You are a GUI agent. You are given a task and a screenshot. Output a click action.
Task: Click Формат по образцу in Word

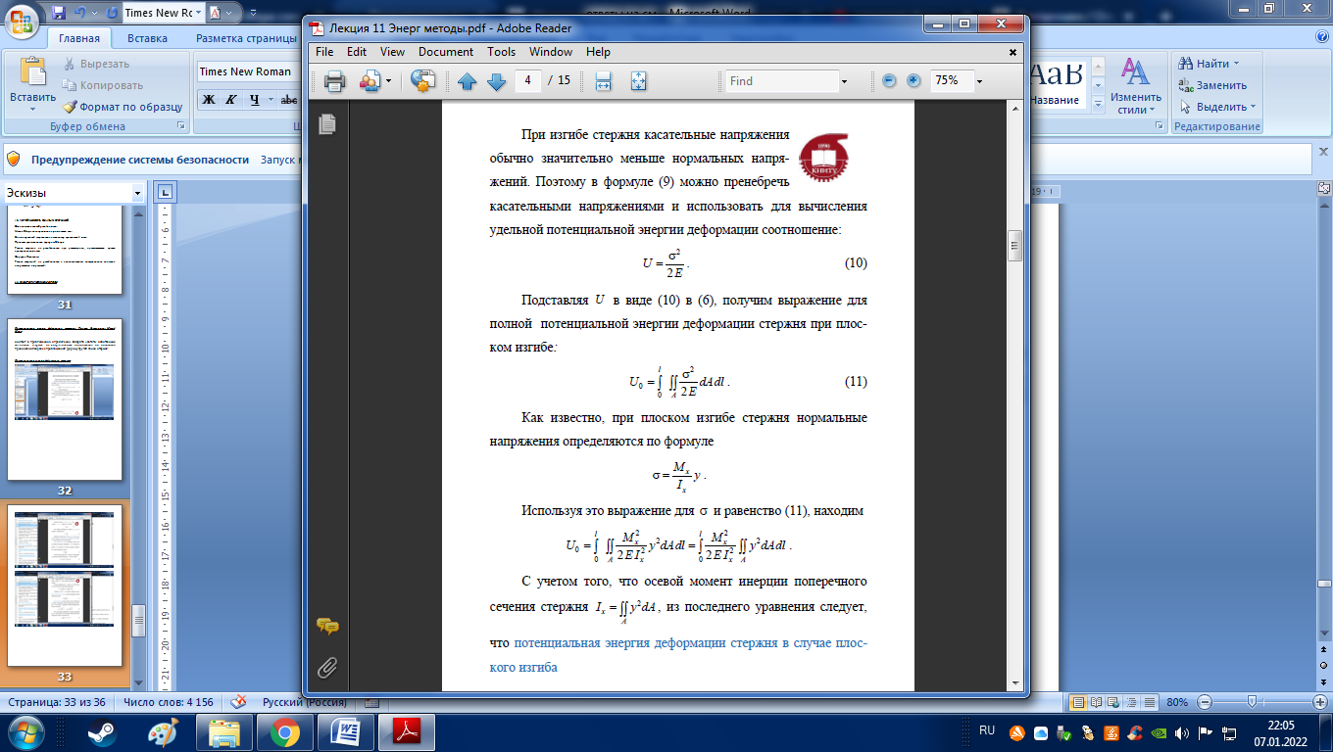coord(123,107)
